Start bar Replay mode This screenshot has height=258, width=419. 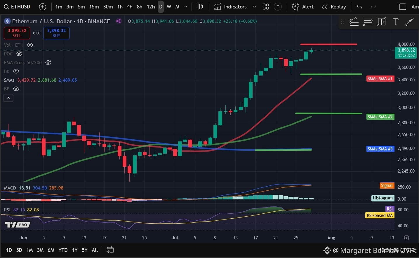pos(334,7)
